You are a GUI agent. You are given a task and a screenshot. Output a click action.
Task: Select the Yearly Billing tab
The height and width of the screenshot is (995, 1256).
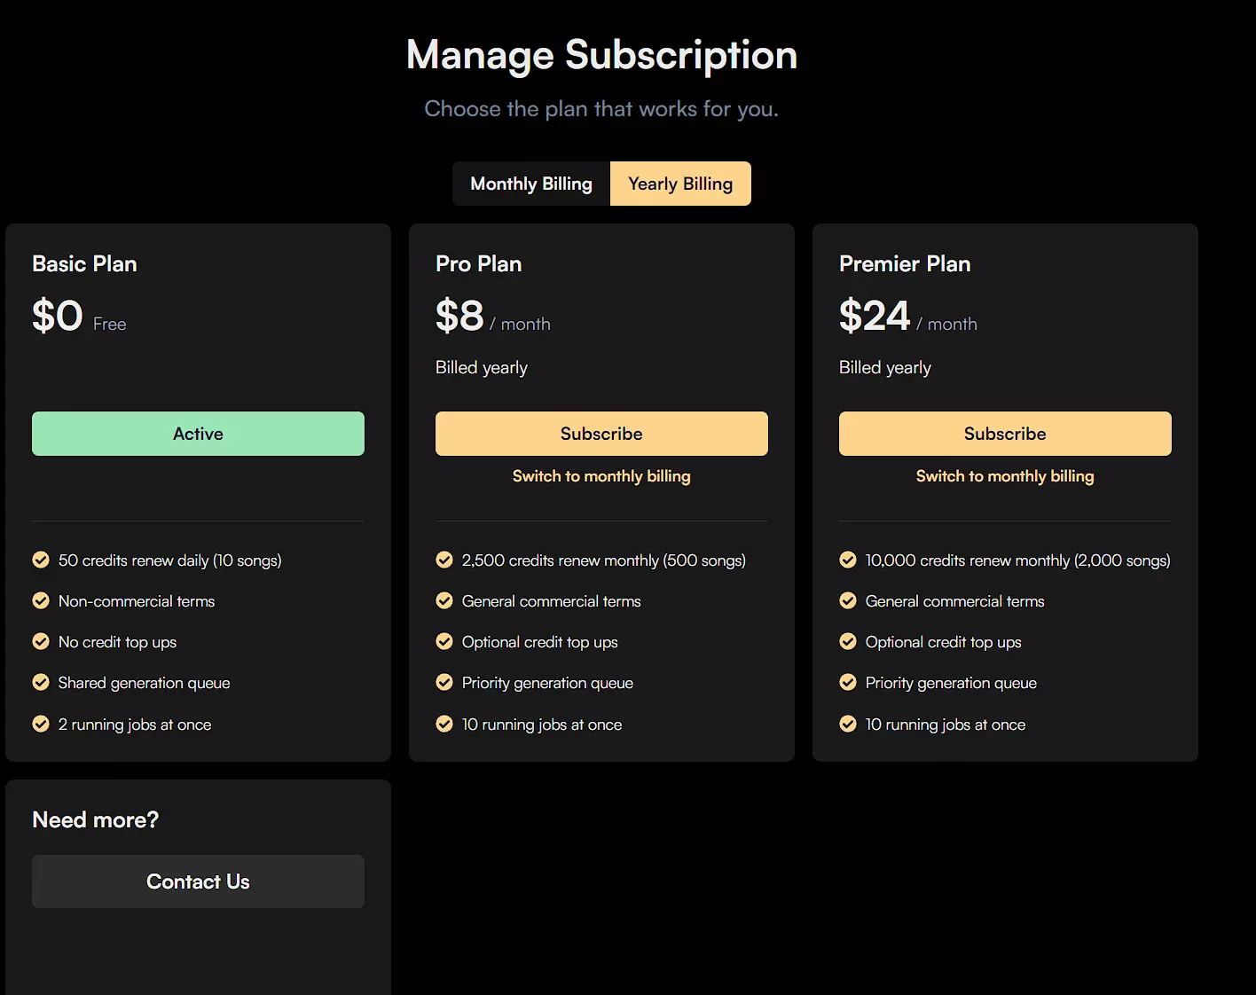click(680, 184)
